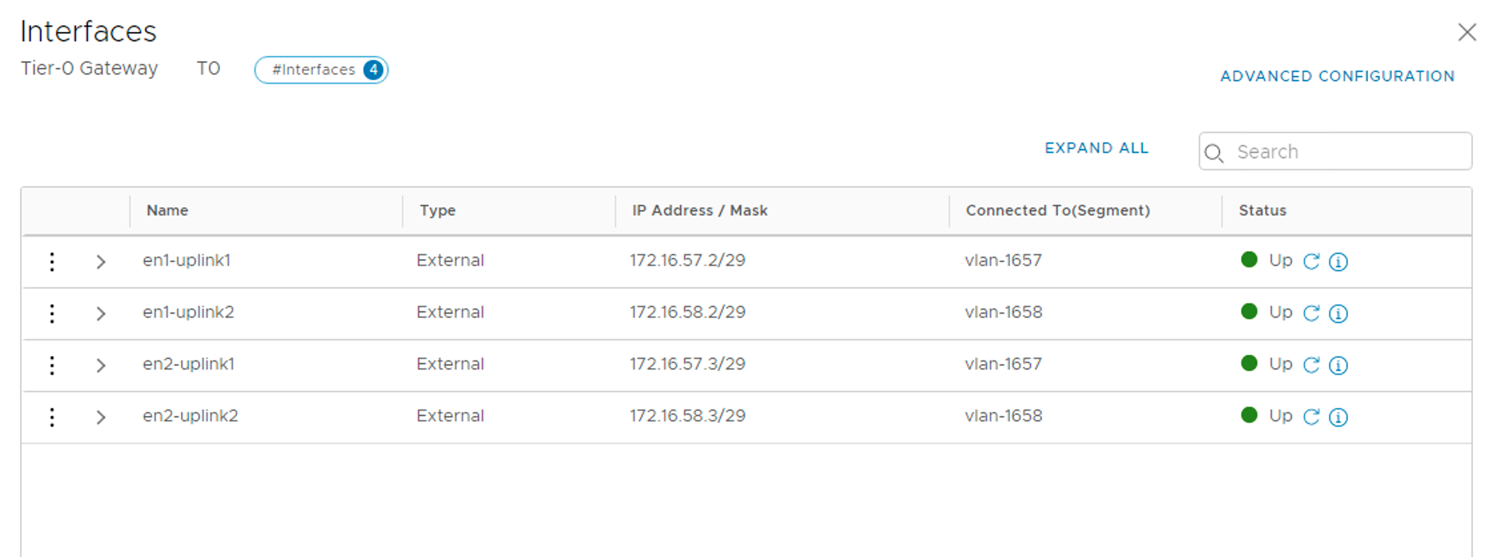Close the Interfaces dialog
The height and width of the screenshot is (557, 1485).
point(1466,32)
